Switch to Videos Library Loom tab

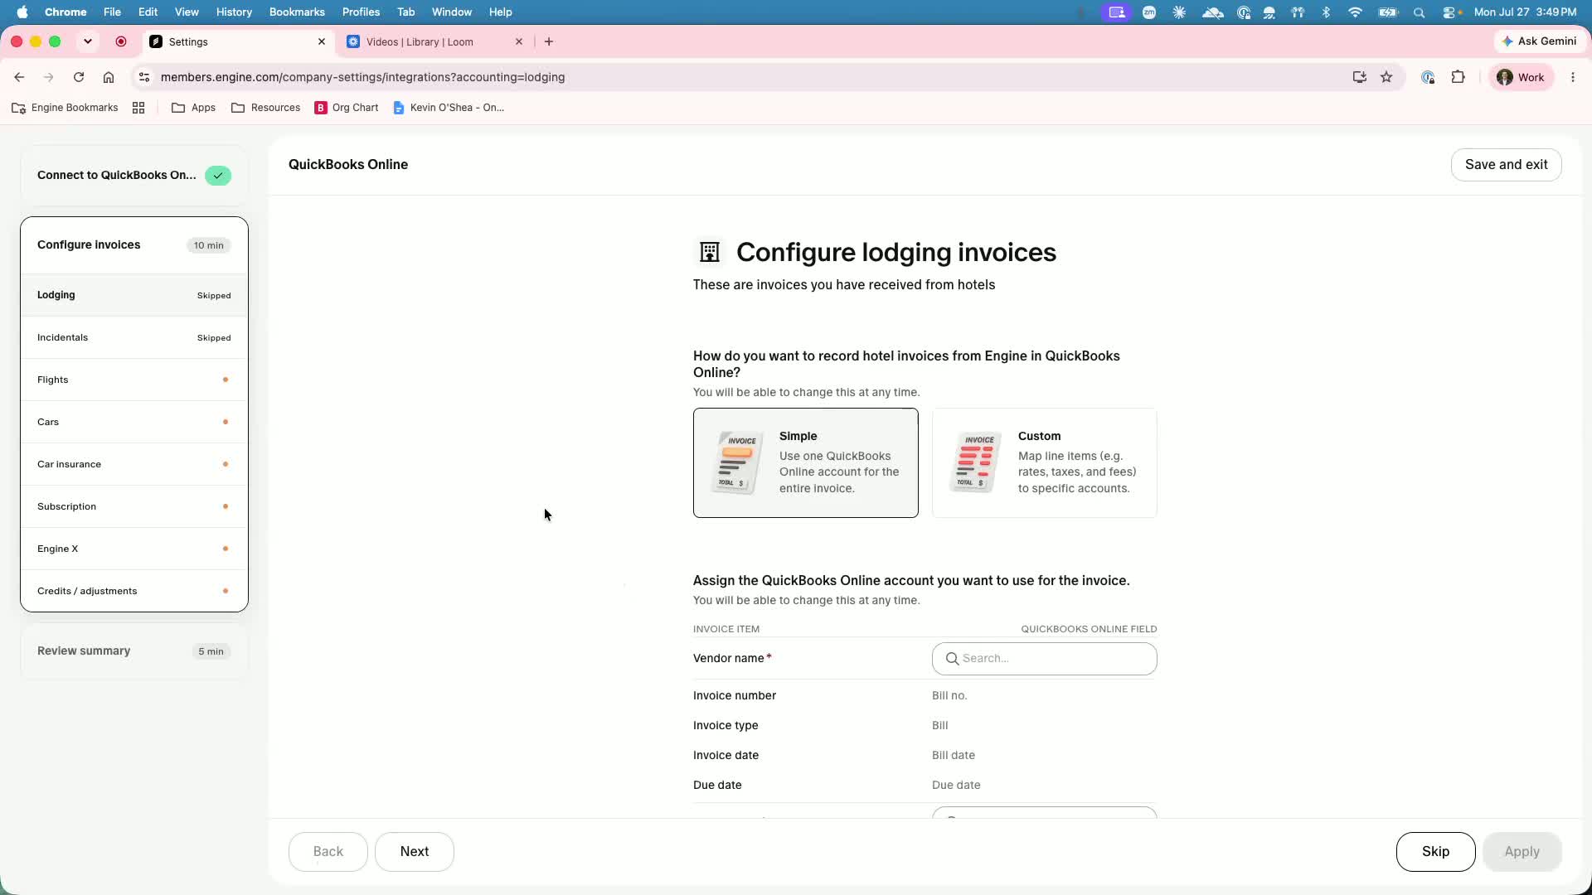(434, 41)
